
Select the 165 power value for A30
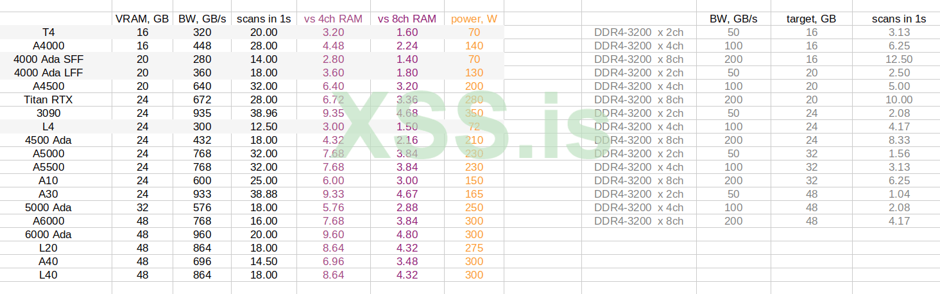pos(474,194)
